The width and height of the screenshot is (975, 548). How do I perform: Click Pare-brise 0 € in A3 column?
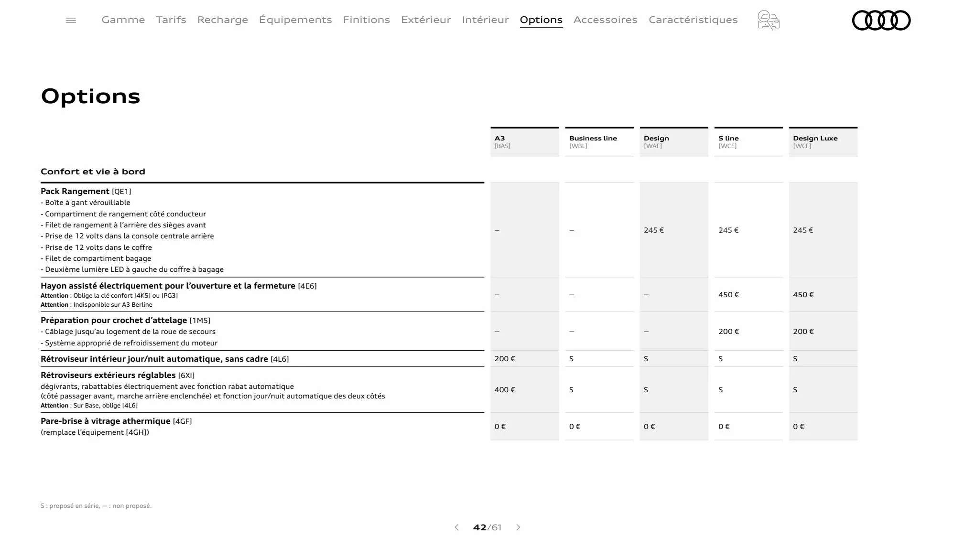click(500, 427)
